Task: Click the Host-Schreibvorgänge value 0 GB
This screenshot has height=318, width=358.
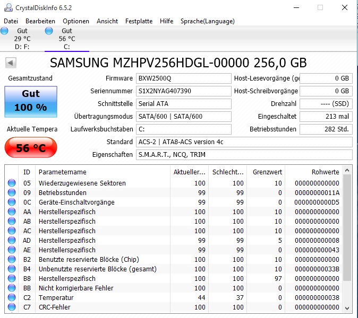Action: click(326, 91)
